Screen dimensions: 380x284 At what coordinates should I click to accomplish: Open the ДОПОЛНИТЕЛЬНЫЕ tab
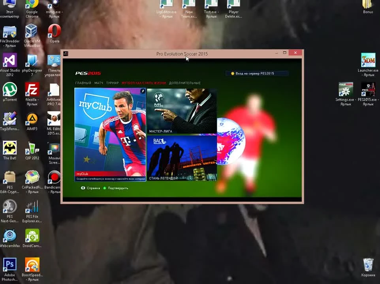click(x=185, y=83)
